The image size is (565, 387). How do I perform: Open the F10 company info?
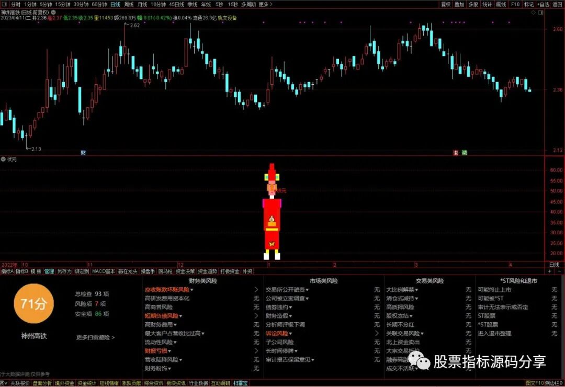(515, 4)
